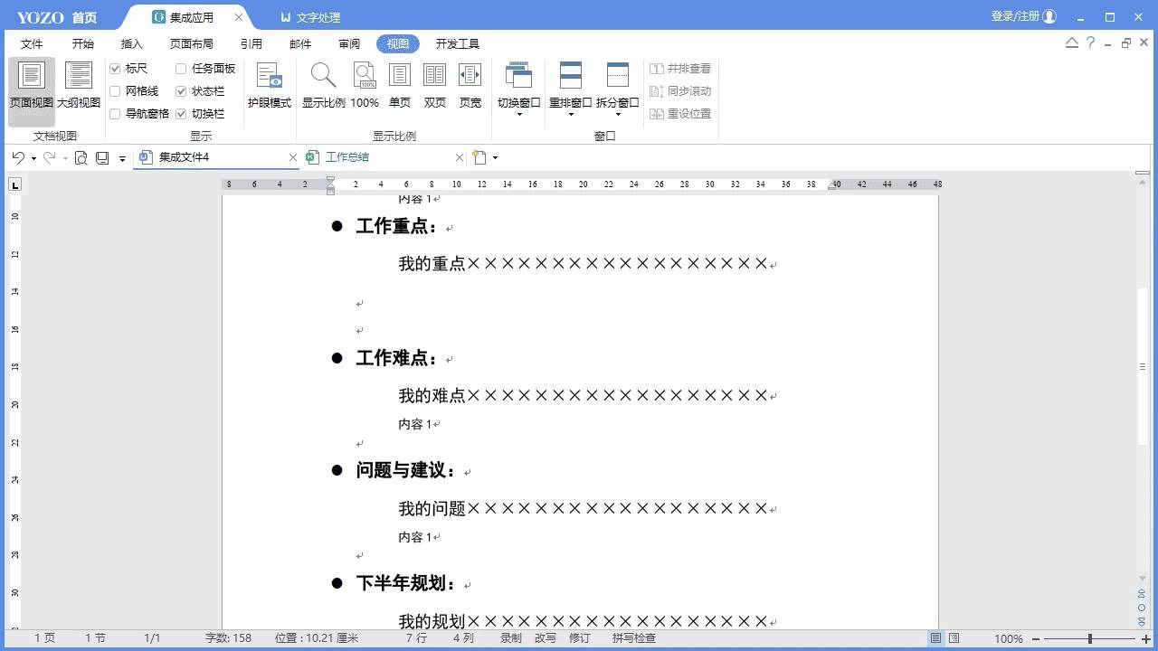Viewport: 1158px width, 651px height.
Task: Jump to next page via double-down arrows
Action: coord(1143,622)
